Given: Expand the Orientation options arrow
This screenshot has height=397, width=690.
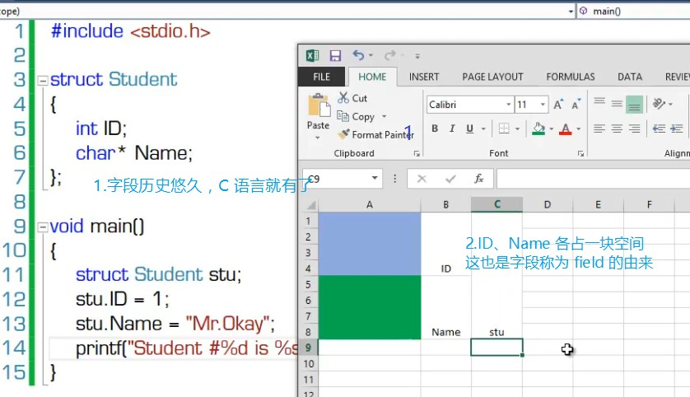Looking at the screenshot, I should pyautogui.click(x=670, y=105).
